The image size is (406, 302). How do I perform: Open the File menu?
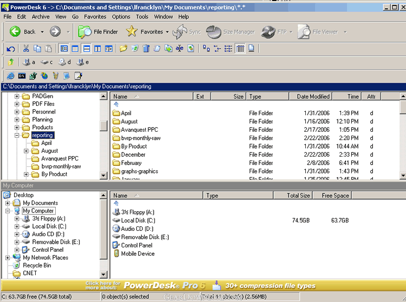point(7,17)
